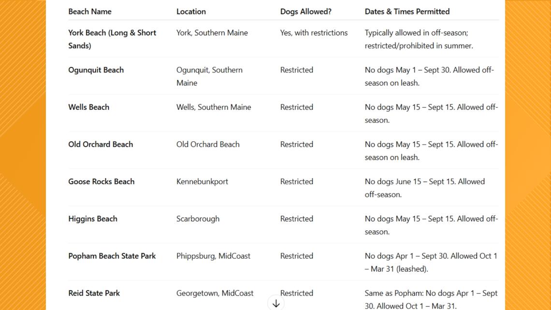Click the Dates & Times Permitted header
Screen dimensions: 551x310
(x=407, y=12)
